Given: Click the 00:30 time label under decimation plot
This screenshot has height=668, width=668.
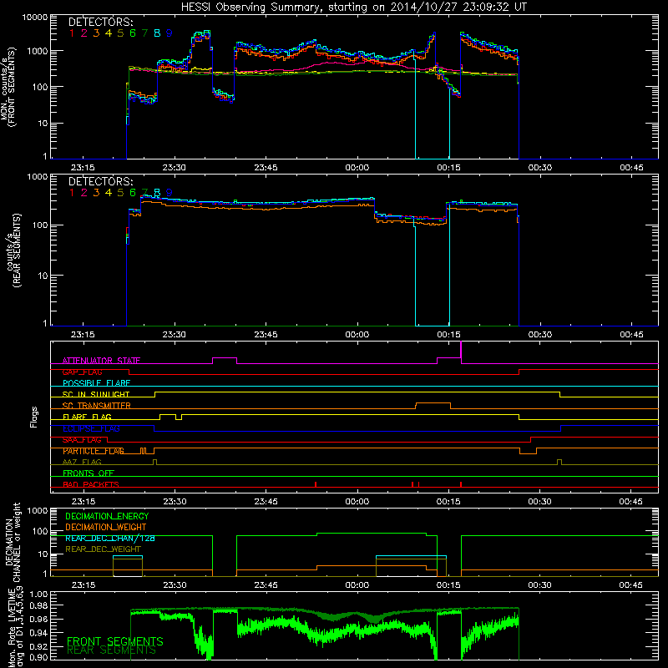Looking at the screenshot, I should click(539, 585).
